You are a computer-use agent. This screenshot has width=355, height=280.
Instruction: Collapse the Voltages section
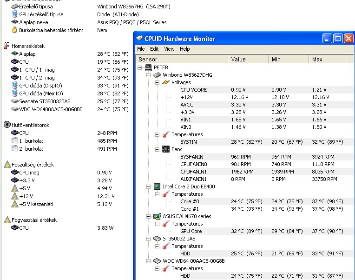[158, 82]
